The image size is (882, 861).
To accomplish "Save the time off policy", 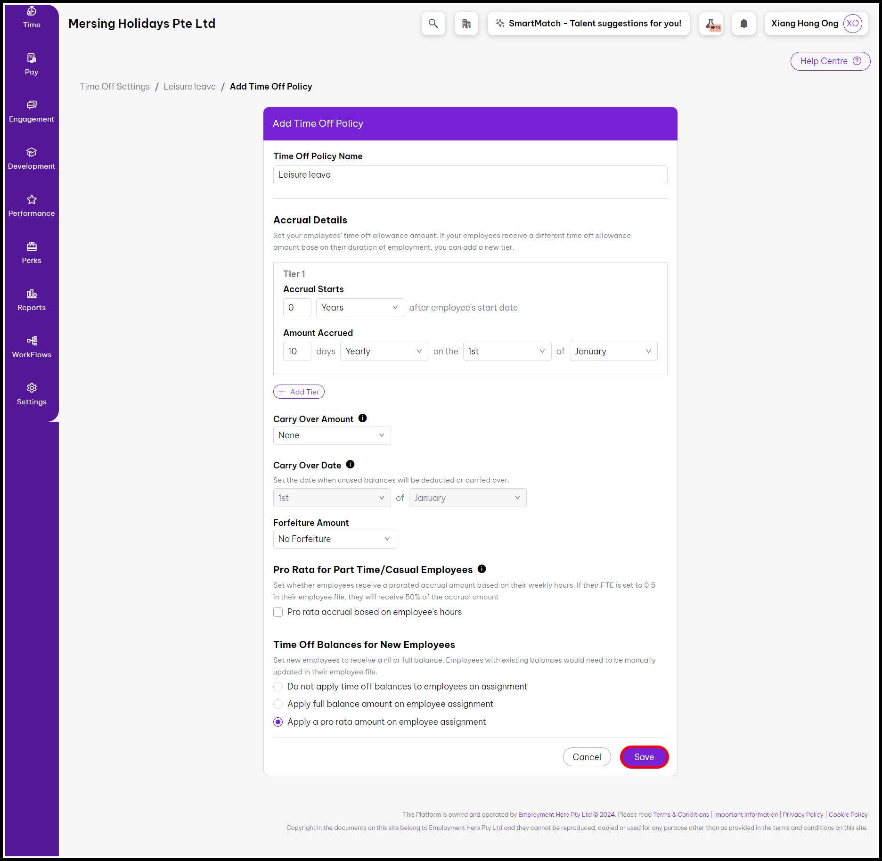I will click(x=644, y=757).
